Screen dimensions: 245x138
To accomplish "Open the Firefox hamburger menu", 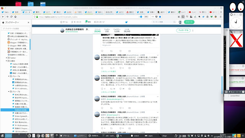I will pyautogui.click(x=220, y=17).
